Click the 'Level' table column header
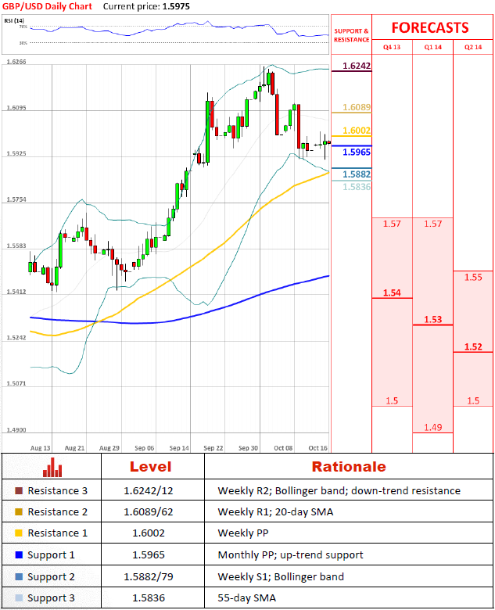Viewport: 495px width, 610px height. coord(151,467)
